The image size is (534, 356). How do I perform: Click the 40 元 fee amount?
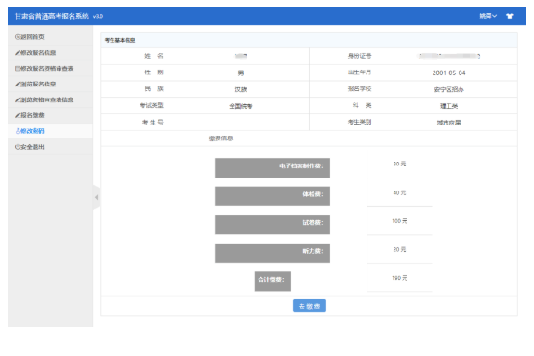[x=399, y=193]
